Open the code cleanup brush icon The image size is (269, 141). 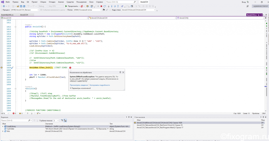[x=38, y=113]
